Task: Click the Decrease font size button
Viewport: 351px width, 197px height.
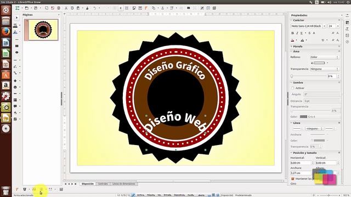Action: point(338,33)
